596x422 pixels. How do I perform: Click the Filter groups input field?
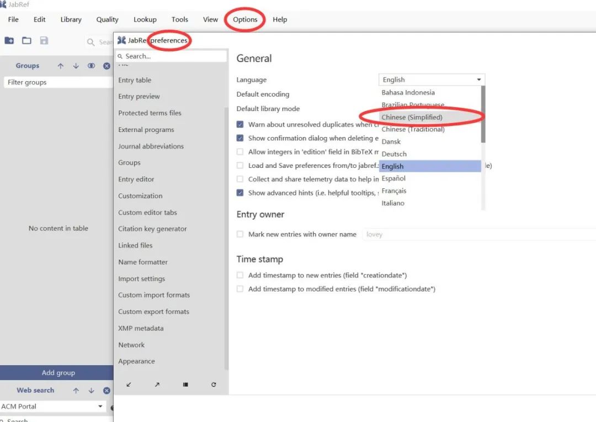[58, 82]
